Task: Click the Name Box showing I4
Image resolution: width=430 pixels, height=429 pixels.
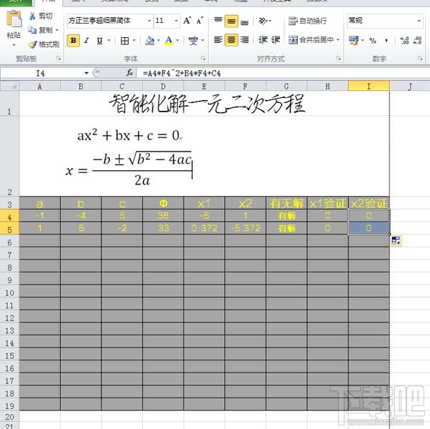Action: (x=41, y=73)
